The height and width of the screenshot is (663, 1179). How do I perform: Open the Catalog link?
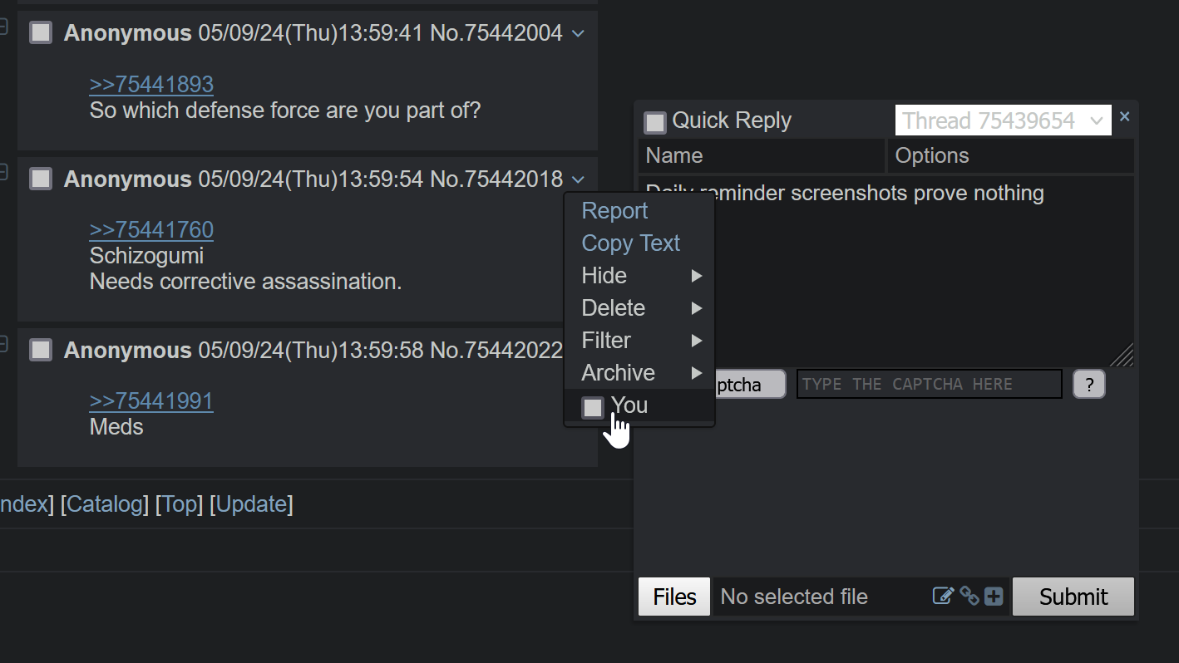pos(105,503)
